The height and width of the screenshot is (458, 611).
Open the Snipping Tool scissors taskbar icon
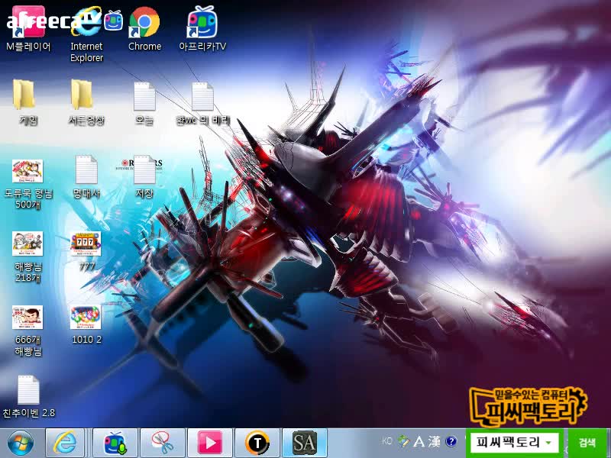pos(162,442)
